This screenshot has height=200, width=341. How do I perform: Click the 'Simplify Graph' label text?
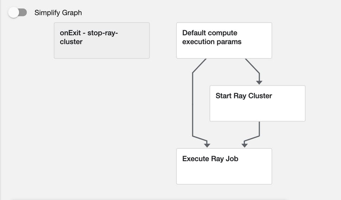point(58,13)
